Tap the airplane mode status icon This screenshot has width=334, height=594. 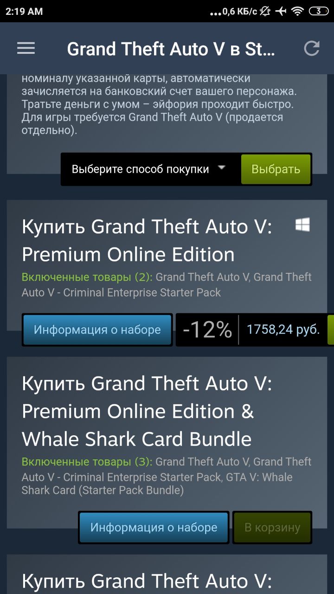coord(281,11)
